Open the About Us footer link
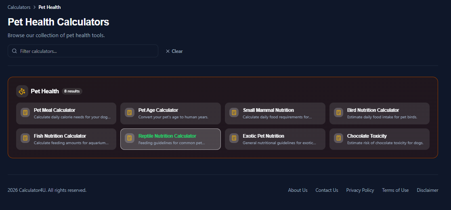Viewport: 451px width, 210px height. coord(298,190)
